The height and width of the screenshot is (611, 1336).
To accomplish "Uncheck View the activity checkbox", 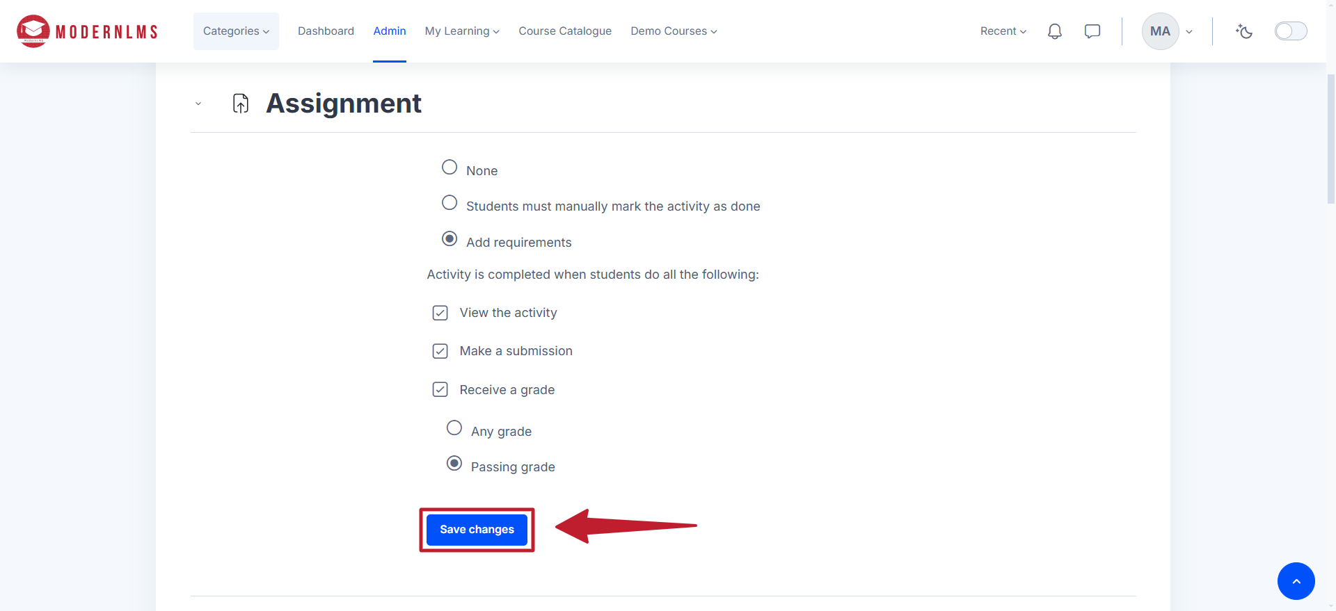I will point(440,313).
